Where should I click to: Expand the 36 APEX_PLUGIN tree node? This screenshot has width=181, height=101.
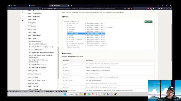click(x=26, y=71)
